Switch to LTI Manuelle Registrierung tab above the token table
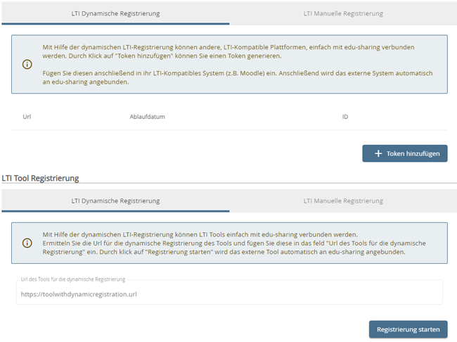457x342 pixels. [x=343, y=13]
